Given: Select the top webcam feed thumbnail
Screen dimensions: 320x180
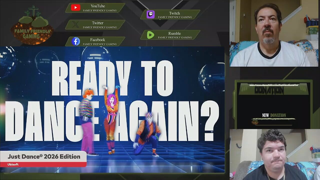Looking at the screenshot, I should coord(274,33).
